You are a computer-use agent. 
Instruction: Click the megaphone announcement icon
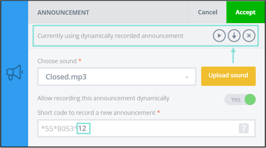pos(15,72)
